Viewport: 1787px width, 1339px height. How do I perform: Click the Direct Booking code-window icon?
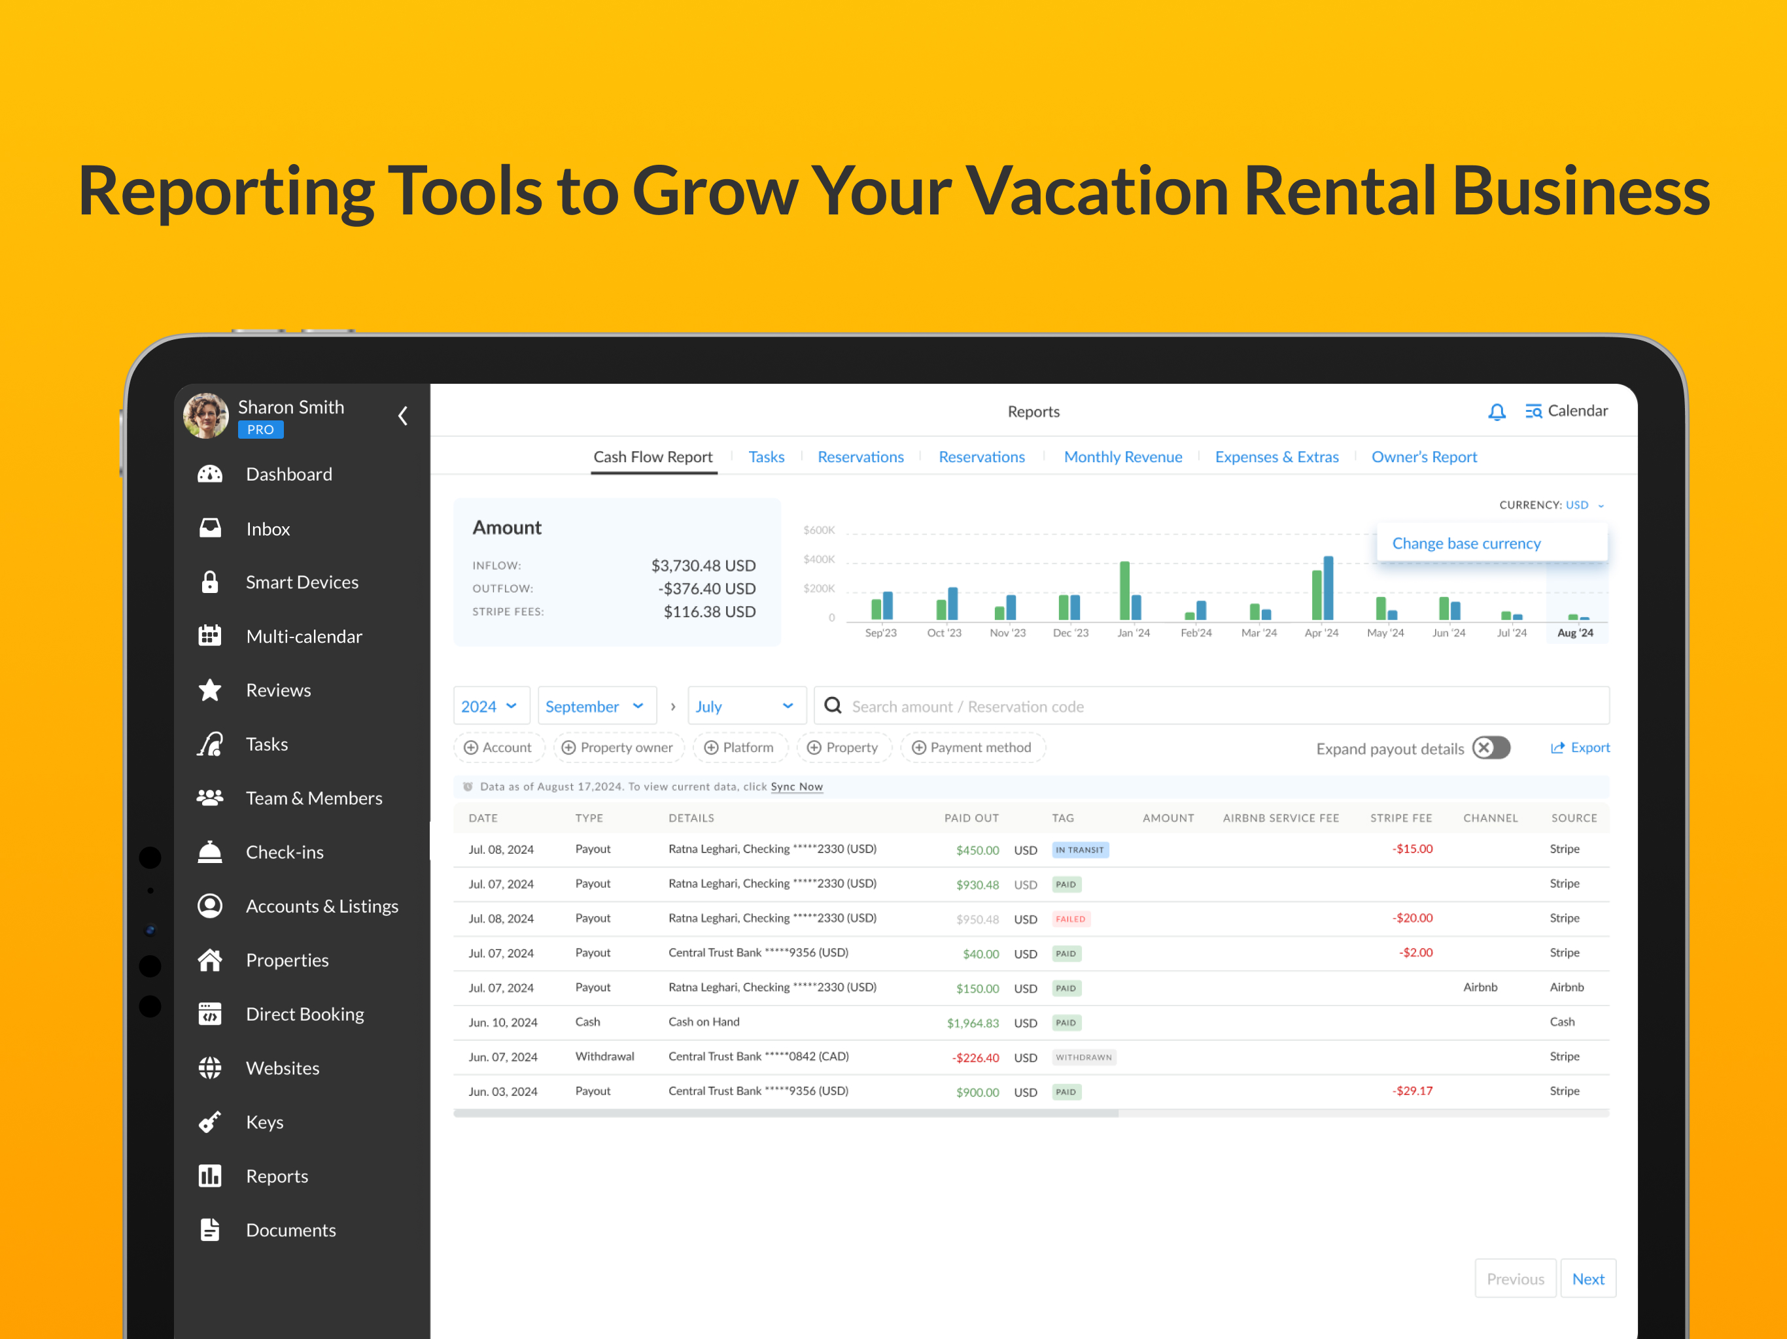(x=210, y=1013)
